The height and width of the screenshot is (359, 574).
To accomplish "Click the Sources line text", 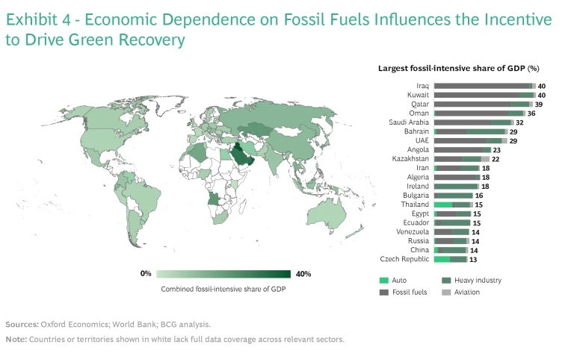I will [108, 325].
